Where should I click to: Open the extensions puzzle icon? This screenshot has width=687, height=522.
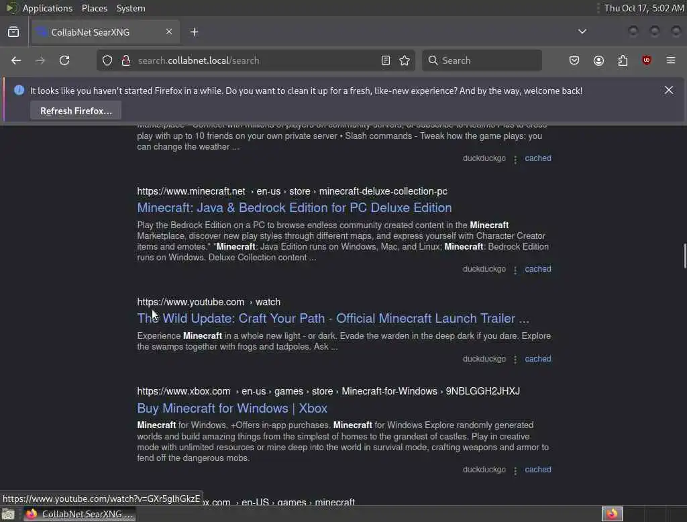(x=623, y=60)
